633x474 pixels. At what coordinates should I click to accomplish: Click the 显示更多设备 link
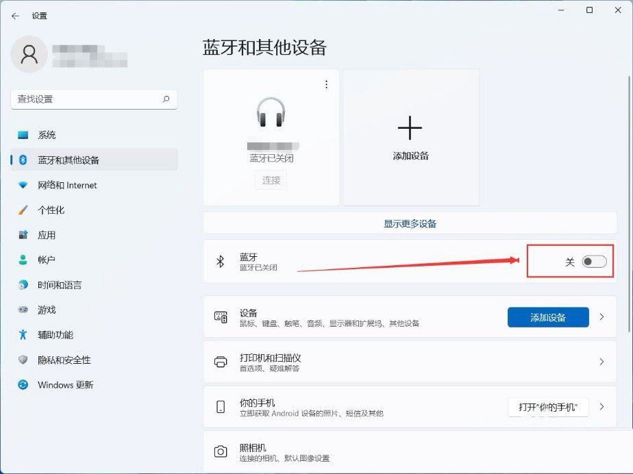pos(410,223)
